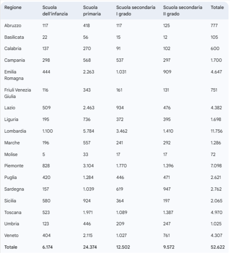Click the Veneto row label
The width and height of the screenshot is (230, 253).
(x=11, y=235)
